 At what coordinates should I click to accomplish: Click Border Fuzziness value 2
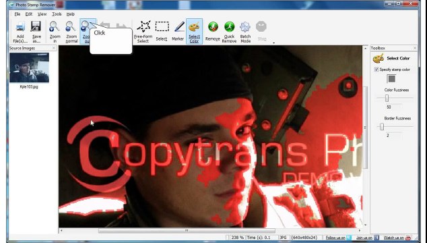point(388,136)
